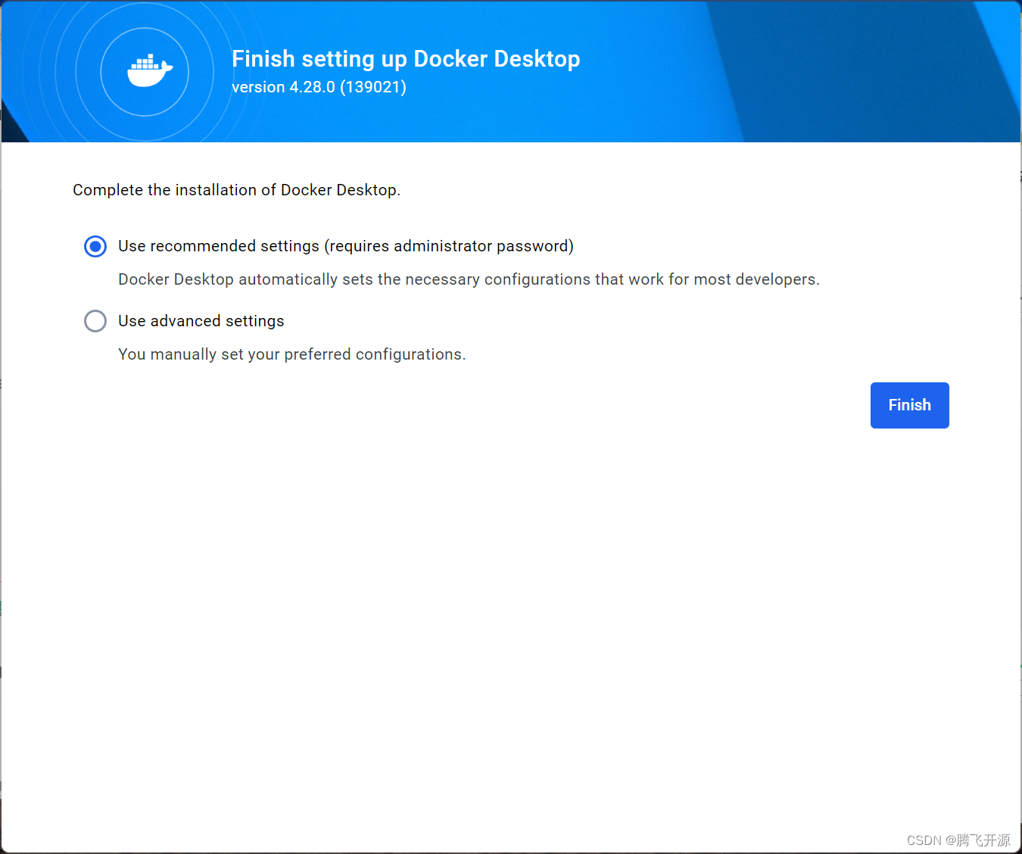1022x854 pixels.
Task: Click the 'Finish setting up Docker Desktop' heading
Action: point(406,59)
